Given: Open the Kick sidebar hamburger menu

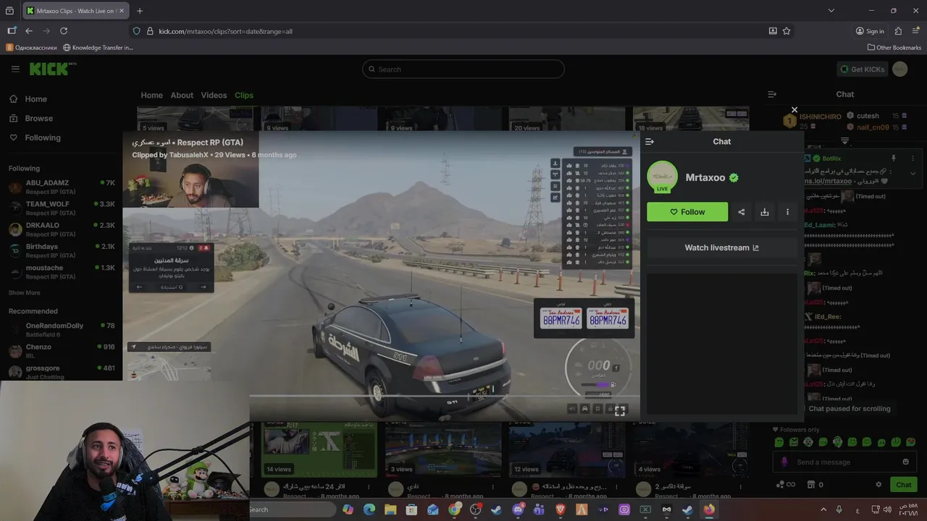Looking at the screenshot, I should (x=15, y=69).
